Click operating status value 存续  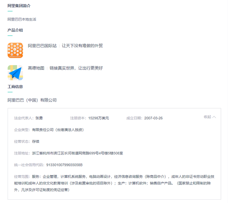[x=36, y=141]
